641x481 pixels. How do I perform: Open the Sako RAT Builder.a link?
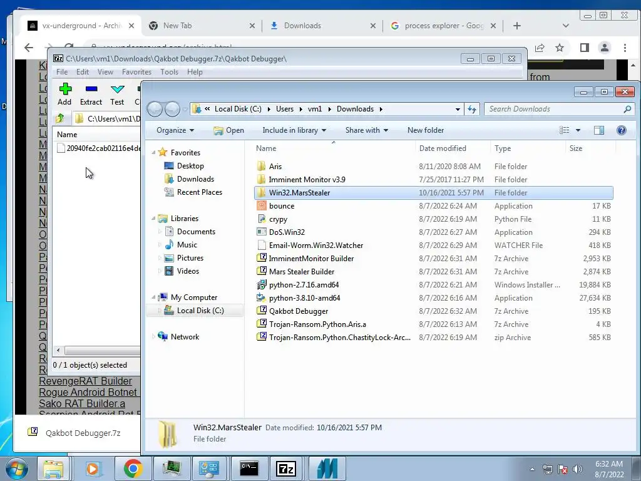click(82, 404)
